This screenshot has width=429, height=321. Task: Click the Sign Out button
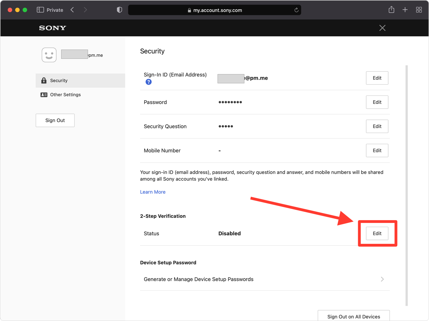click(x=55, y=120)
